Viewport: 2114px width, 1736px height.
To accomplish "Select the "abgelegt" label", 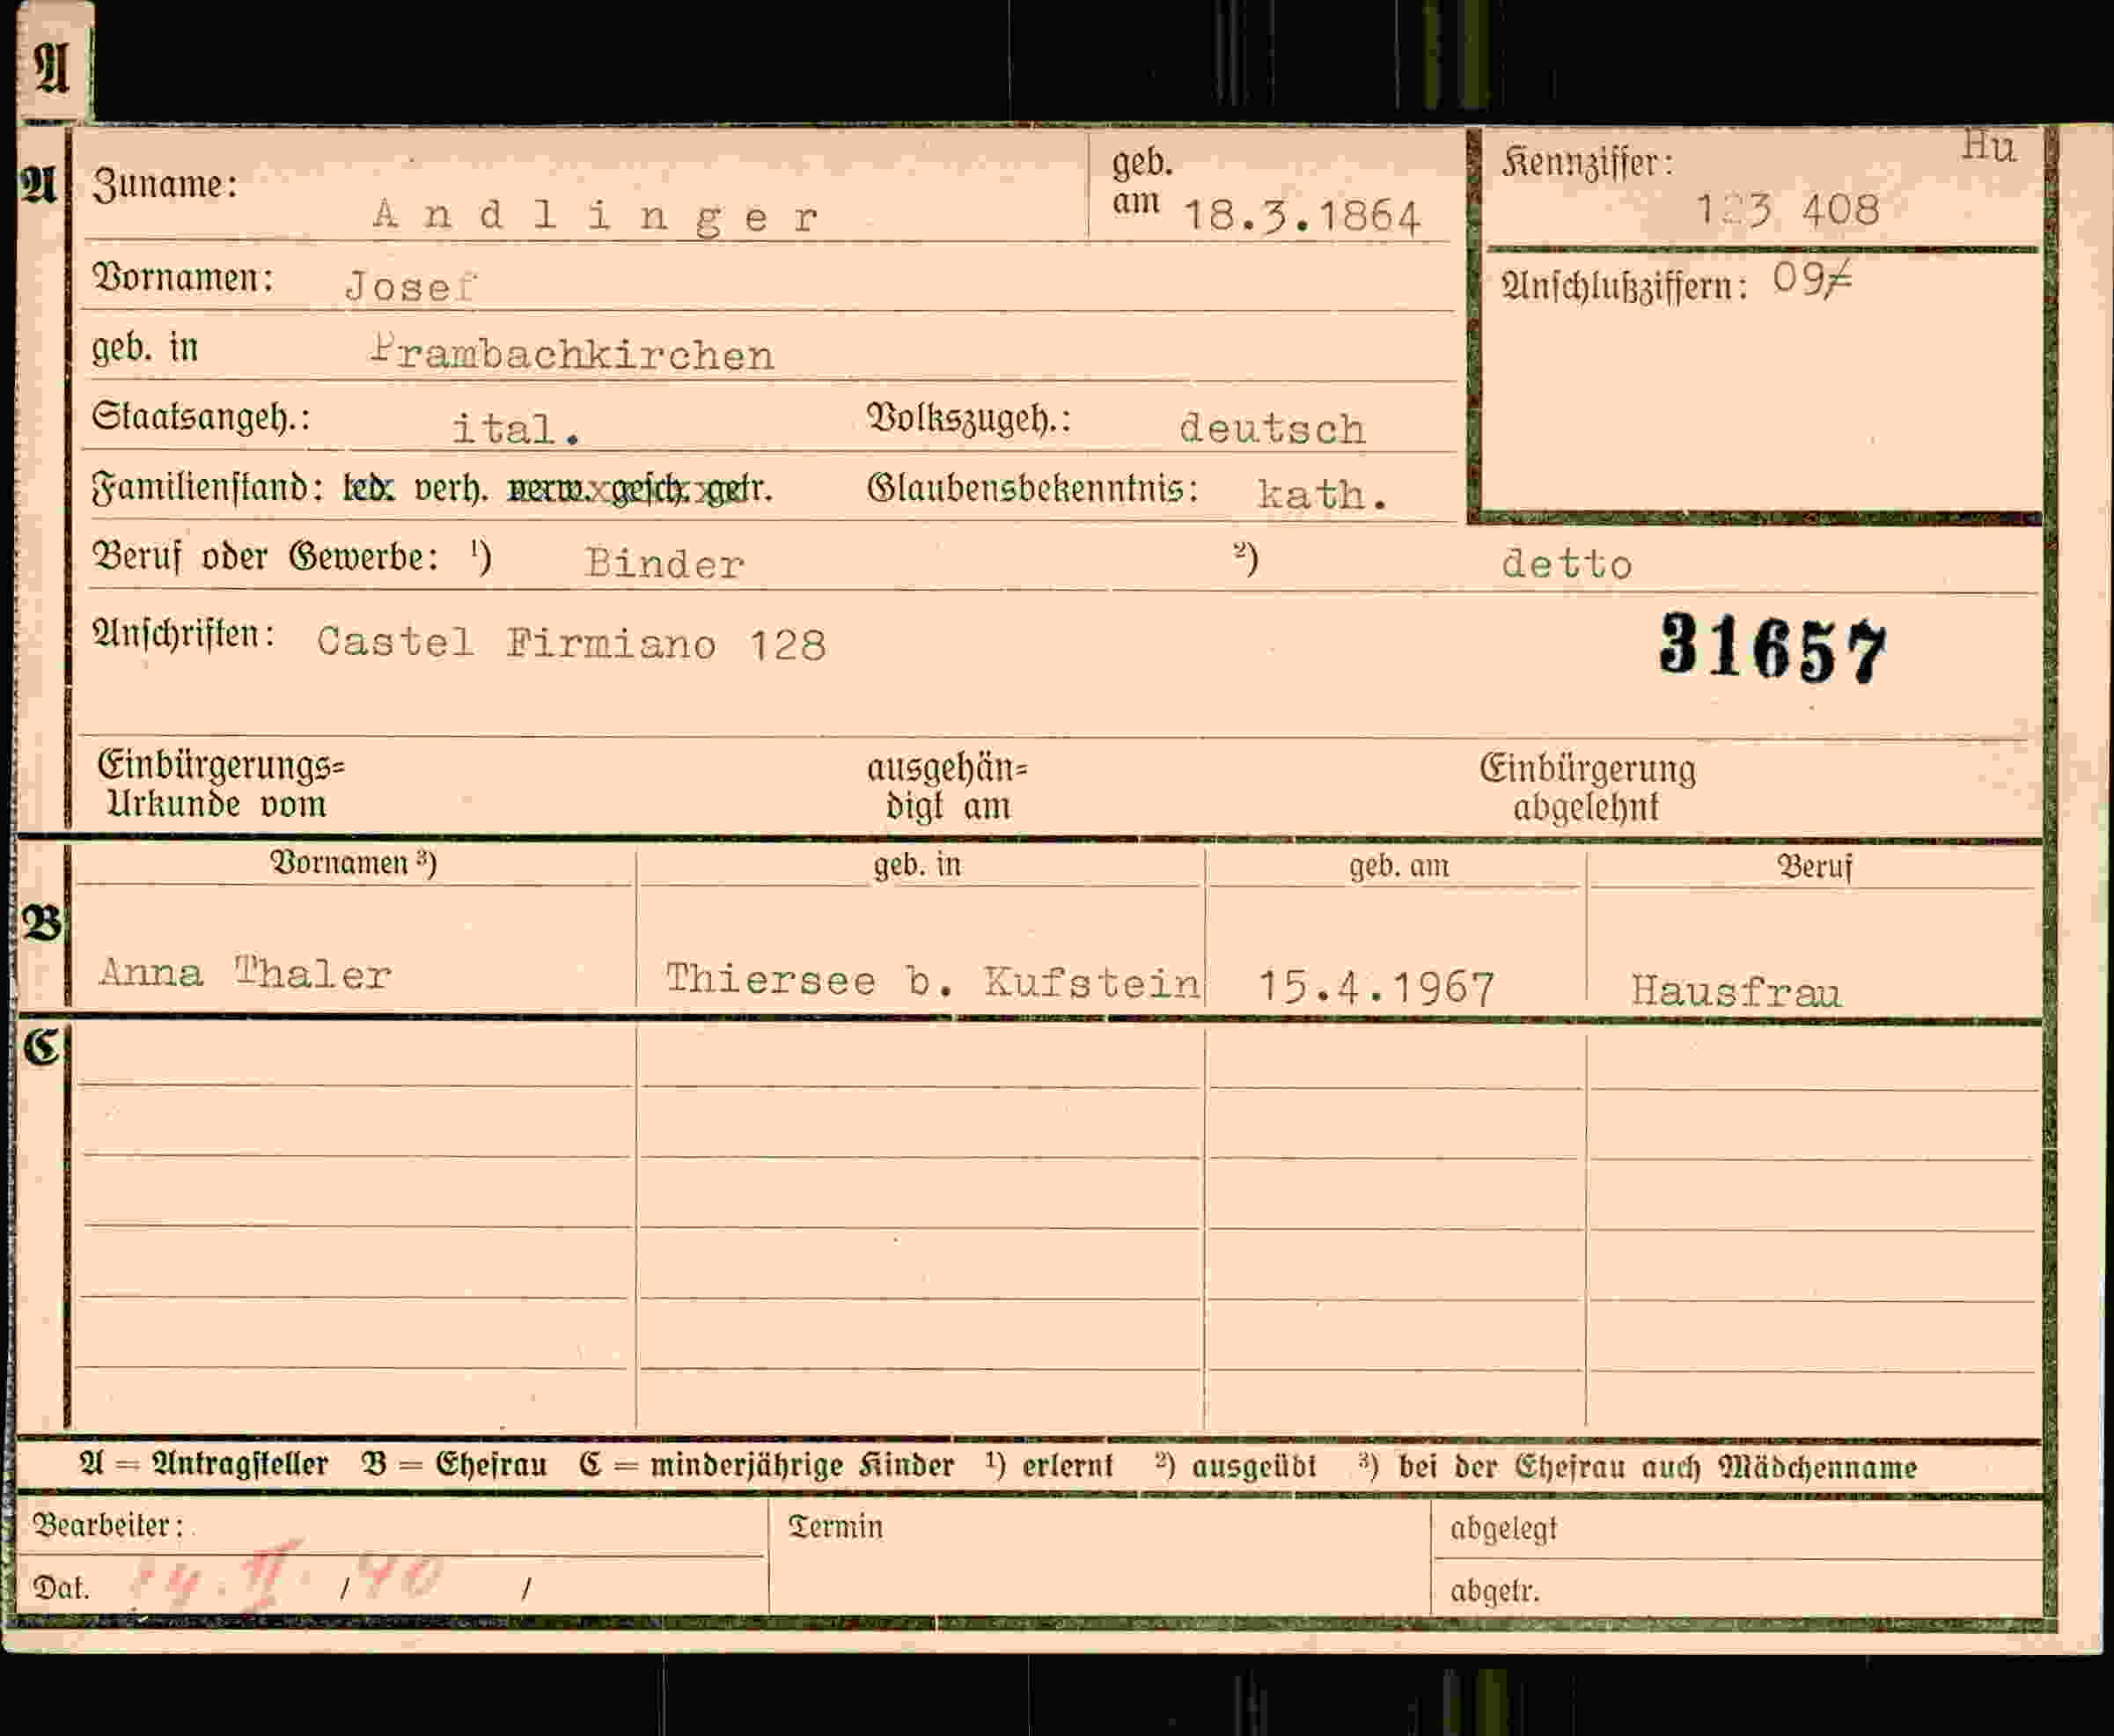I will point(1503,1529).
